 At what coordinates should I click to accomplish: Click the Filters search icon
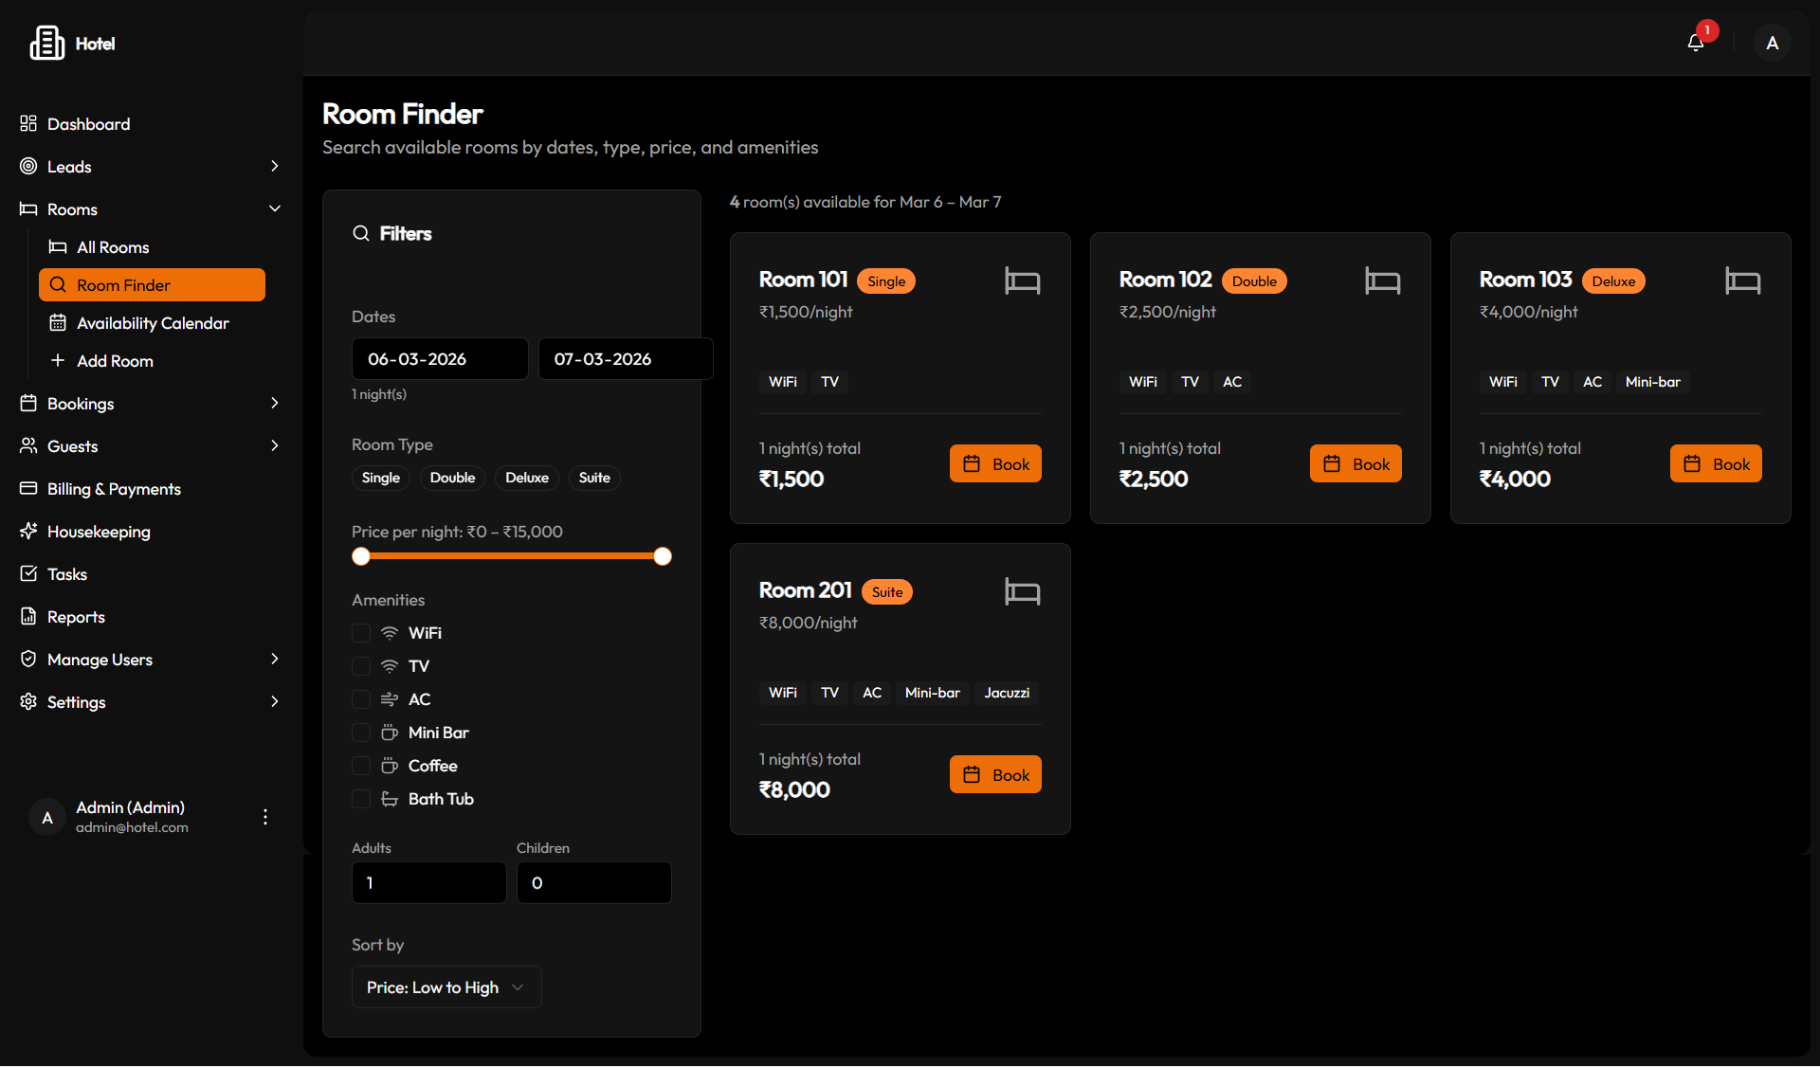tap(361, 233)
